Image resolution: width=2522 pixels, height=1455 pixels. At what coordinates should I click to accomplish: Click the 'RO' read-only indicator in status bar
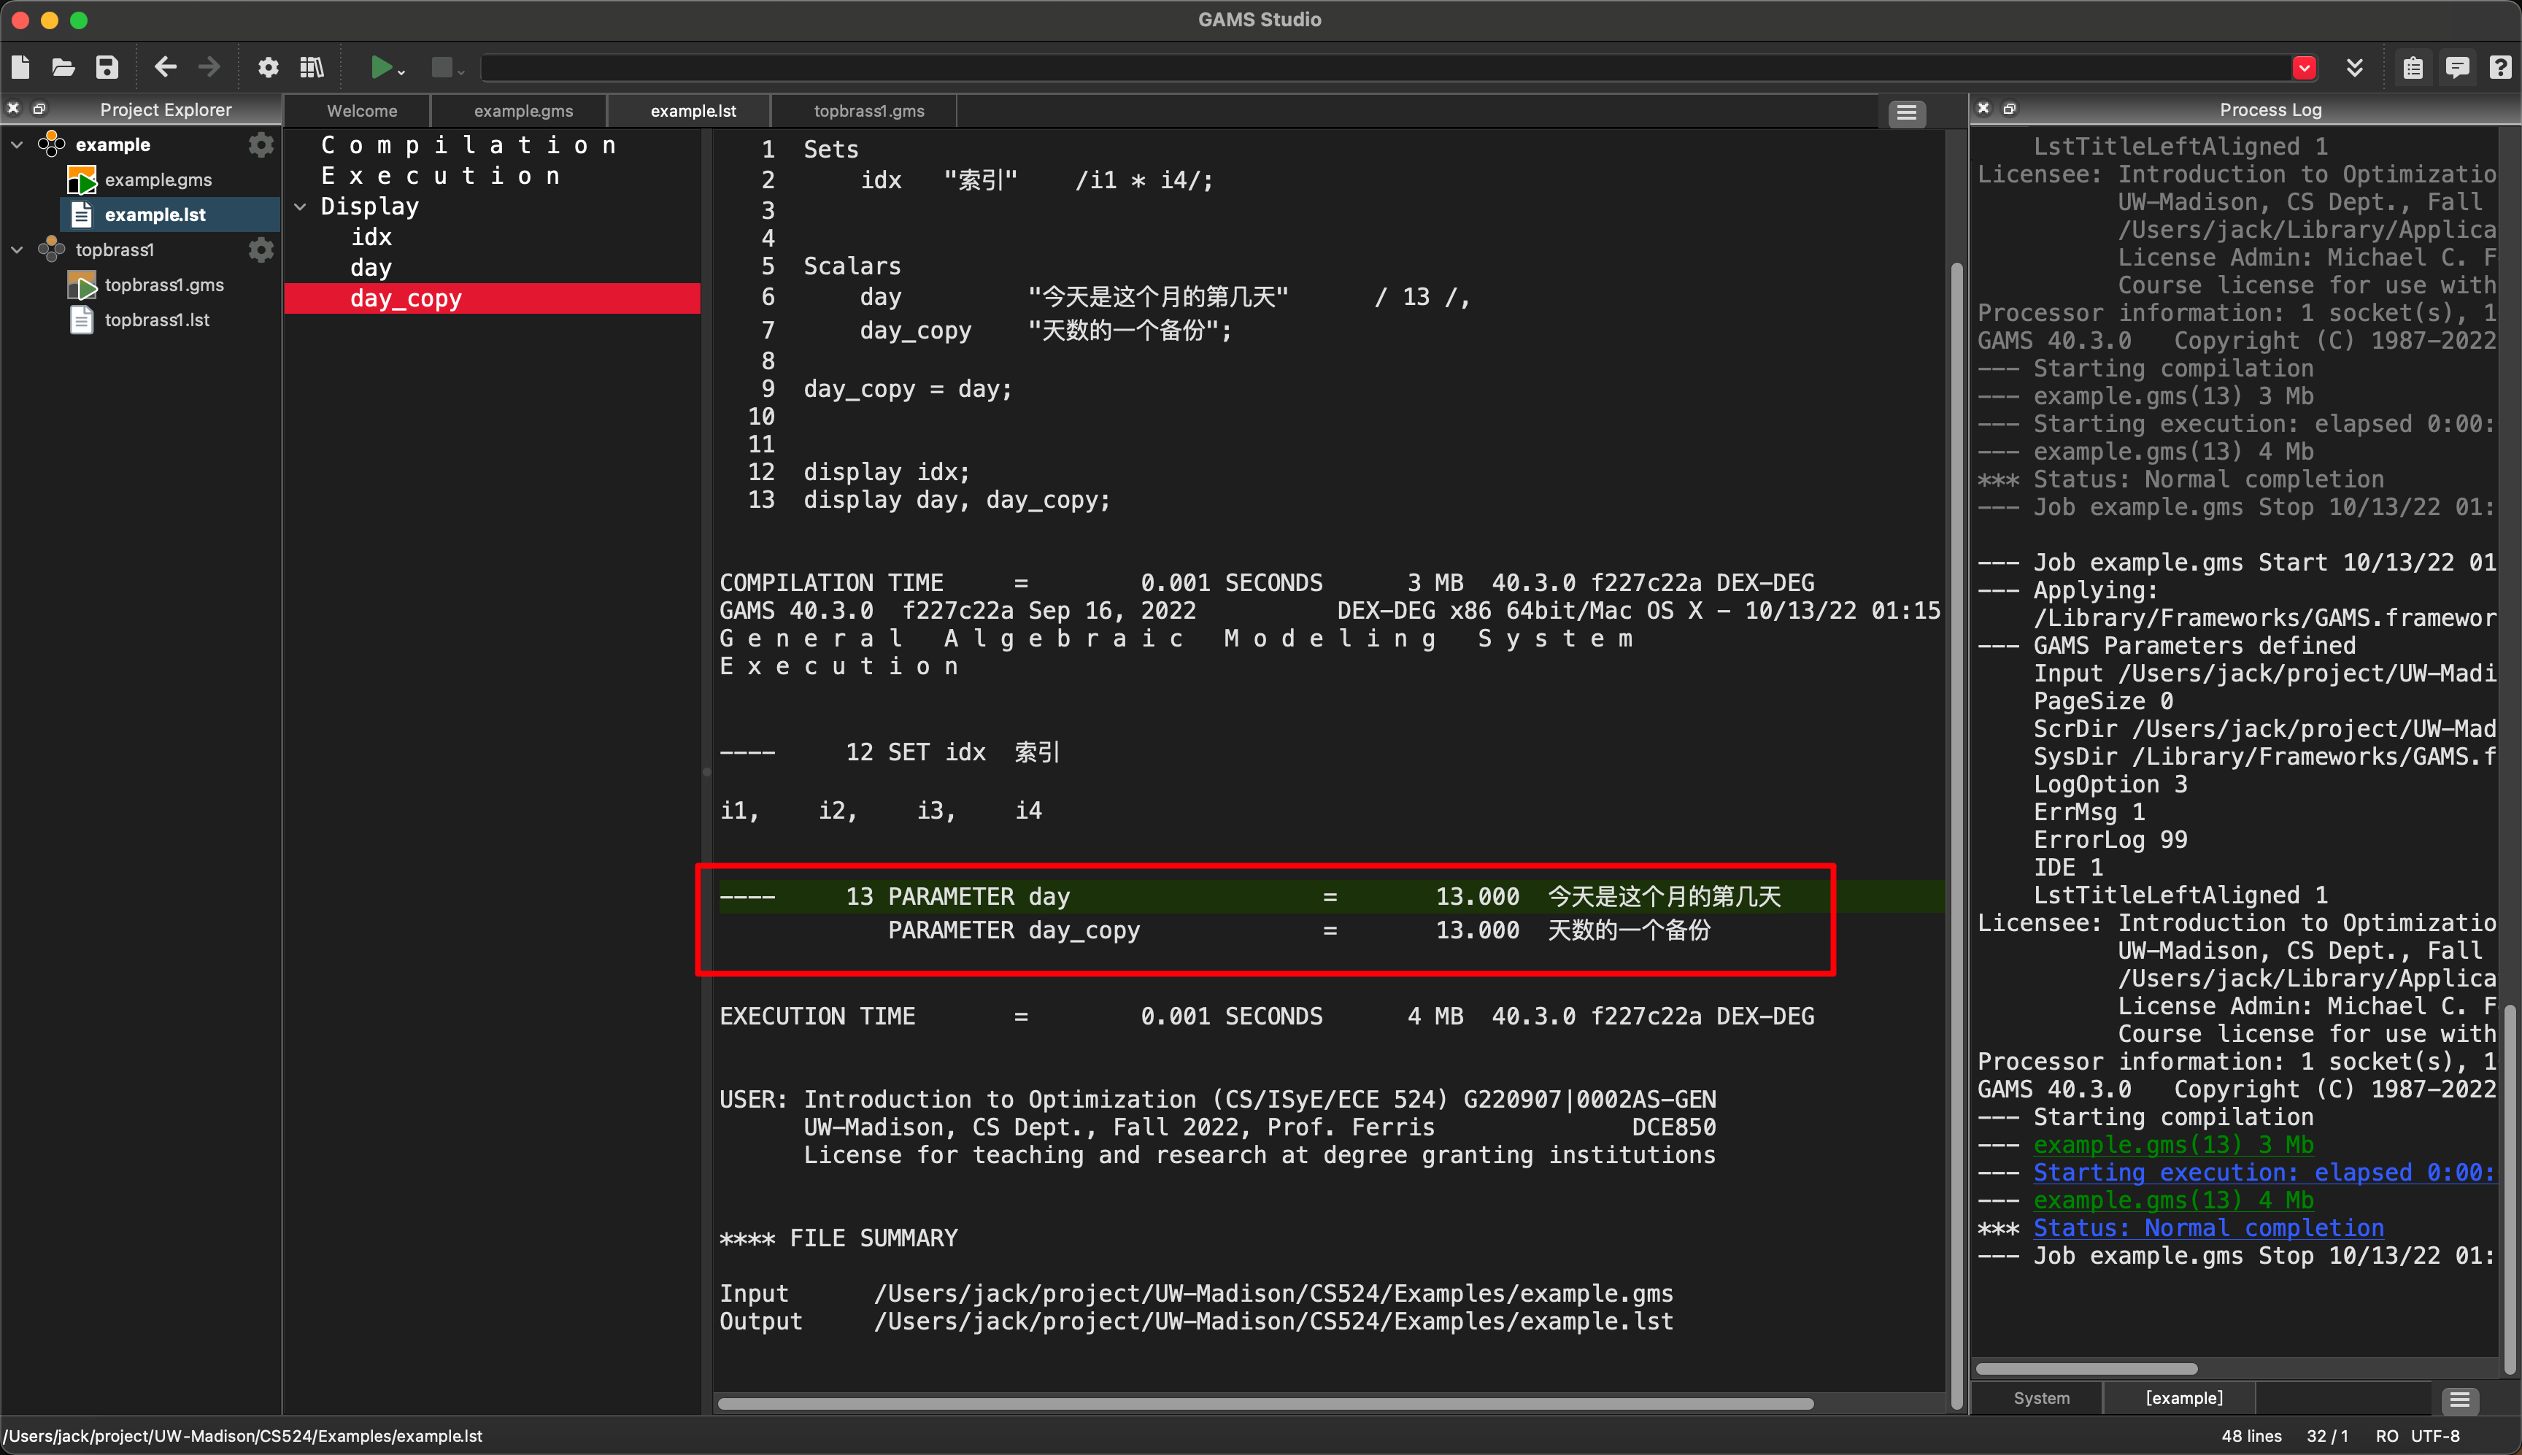tap(2387, 1436)
